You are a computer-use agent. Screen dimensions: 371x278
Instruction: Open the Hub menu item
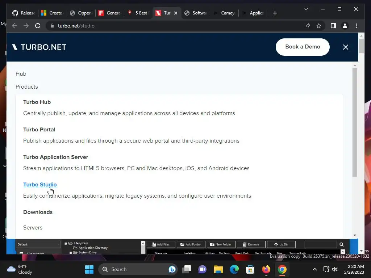[x=21, y=74]
